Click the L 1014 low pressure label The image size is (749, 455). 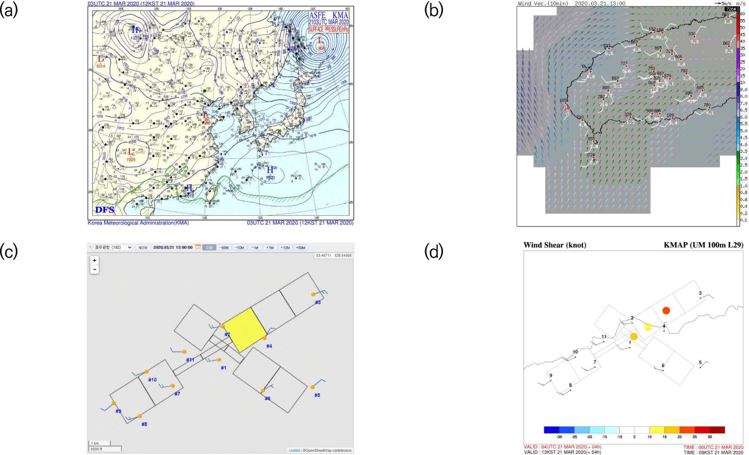[101, 62]
